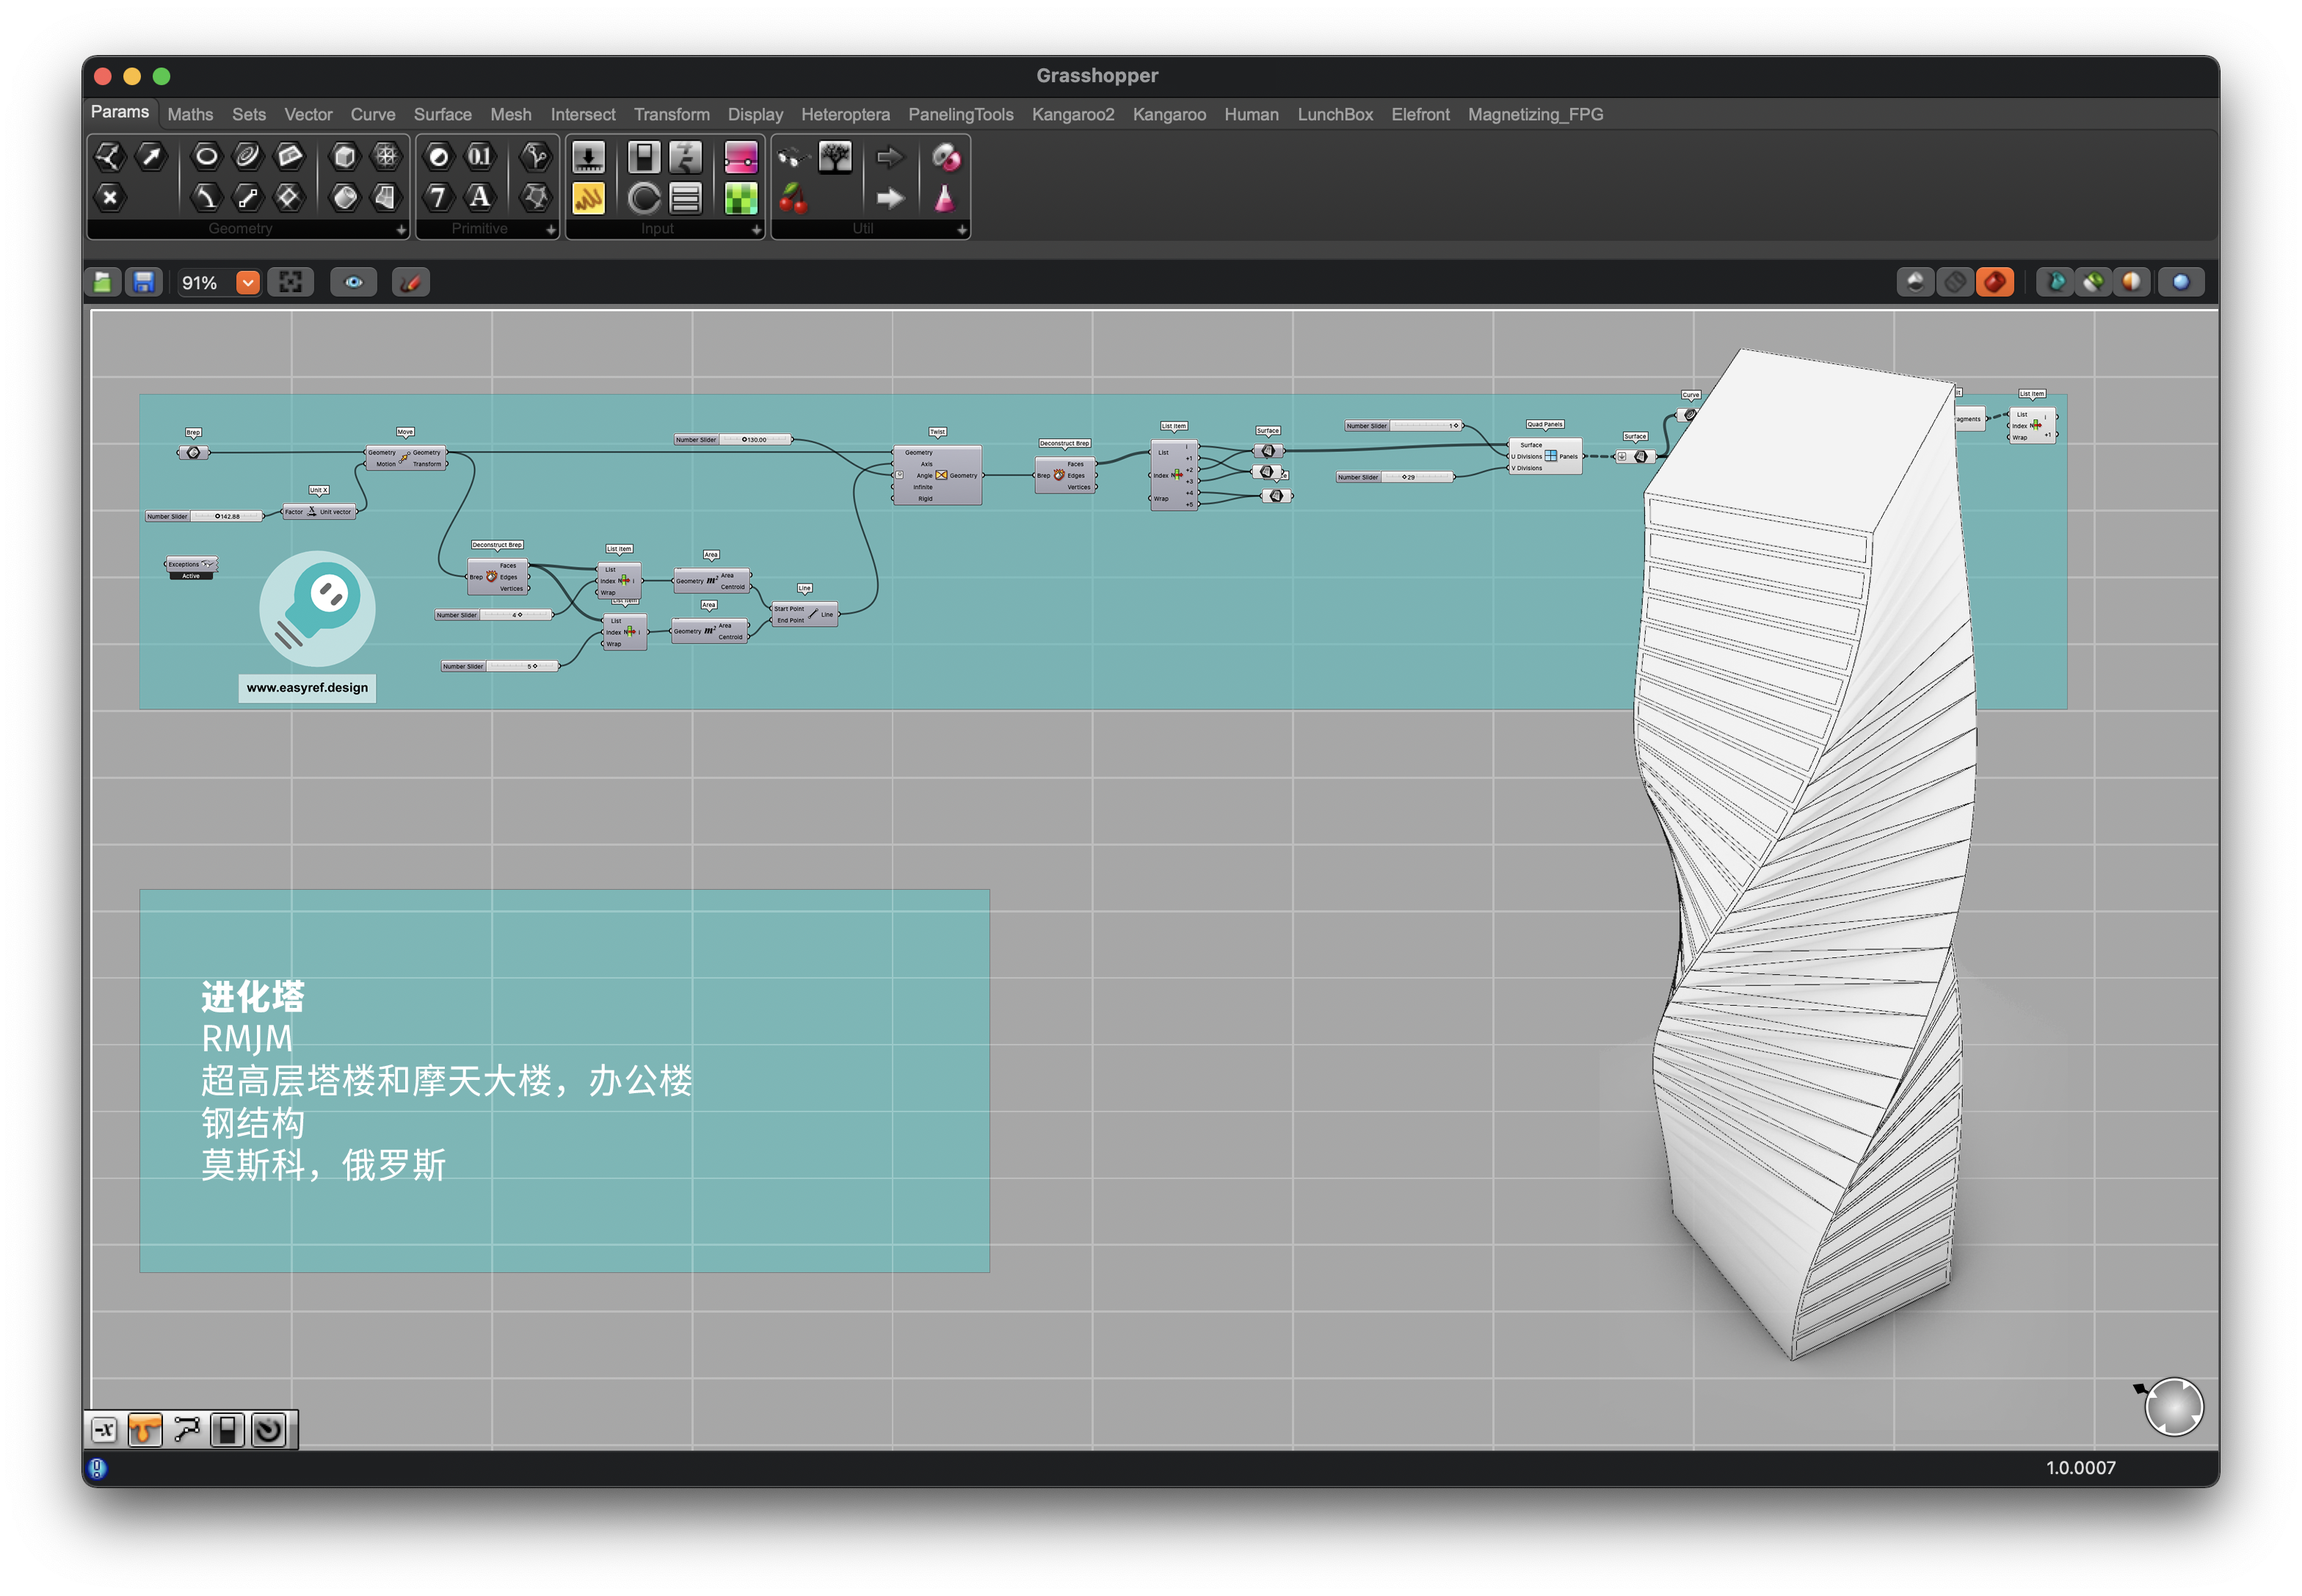
Task: Select the Gradient component icon
Action: click(741, 157)
